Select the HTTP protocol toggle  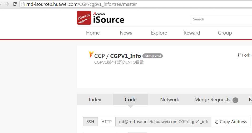107,122
